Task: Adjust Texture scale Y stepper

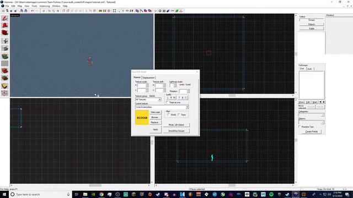Action: coord(147,90)
